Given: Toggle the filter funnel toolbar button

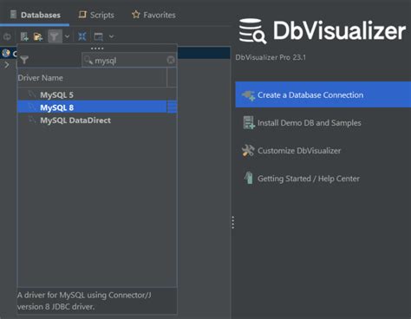Looking at the screenshot, I should point(55,36).
